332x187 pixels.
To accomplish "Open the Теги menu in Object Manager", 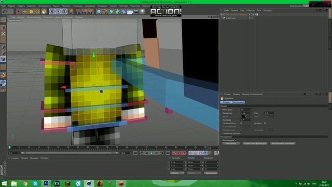I will [x=259, y=10].
